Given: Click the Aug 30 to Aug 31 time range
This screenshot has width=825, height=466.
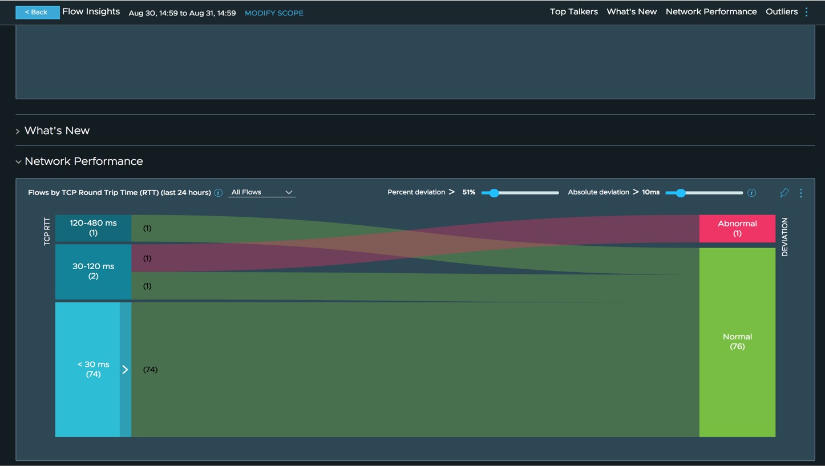Looking at the screenshot, I should (x=182, y=13).
